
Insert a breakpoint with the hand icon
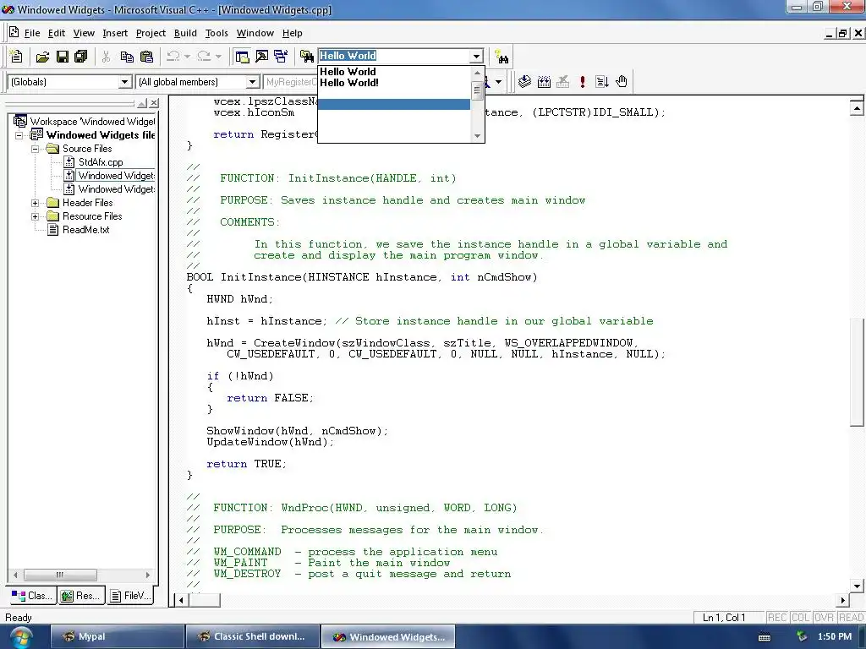click(622, 82)
